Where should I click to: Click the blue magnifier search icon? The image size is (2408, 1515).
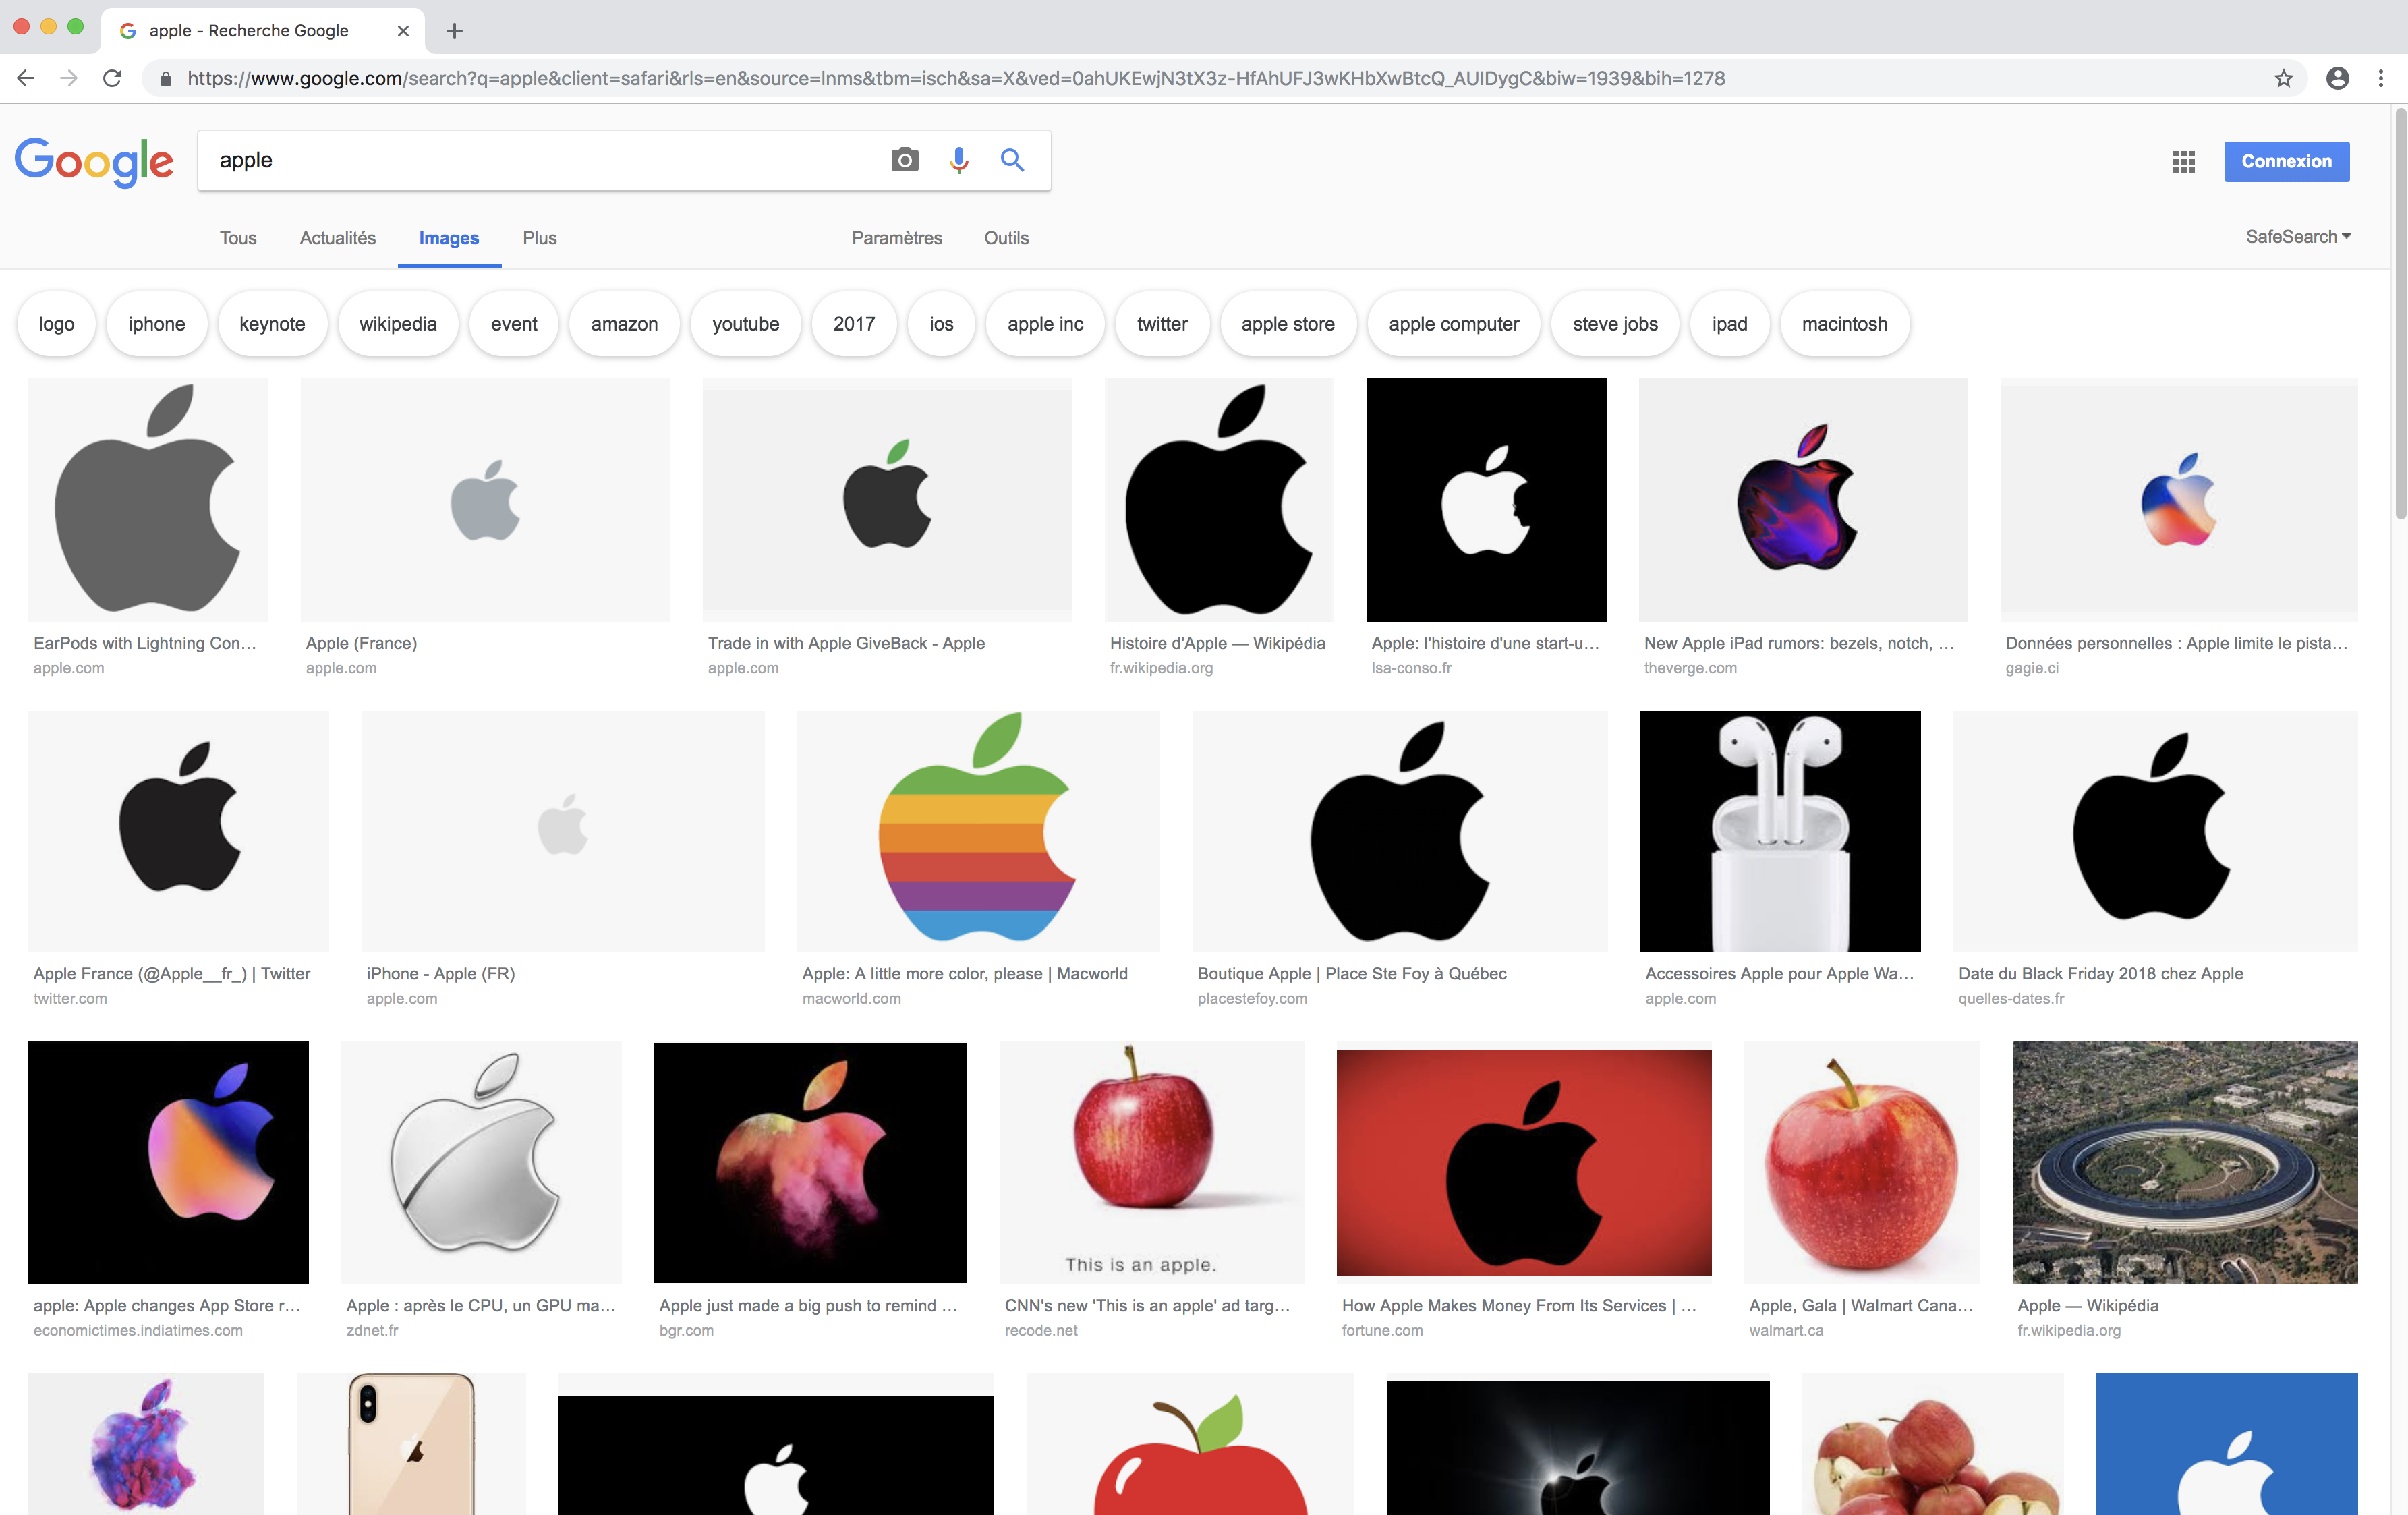pyautogui.click(x=1012, y=160)
